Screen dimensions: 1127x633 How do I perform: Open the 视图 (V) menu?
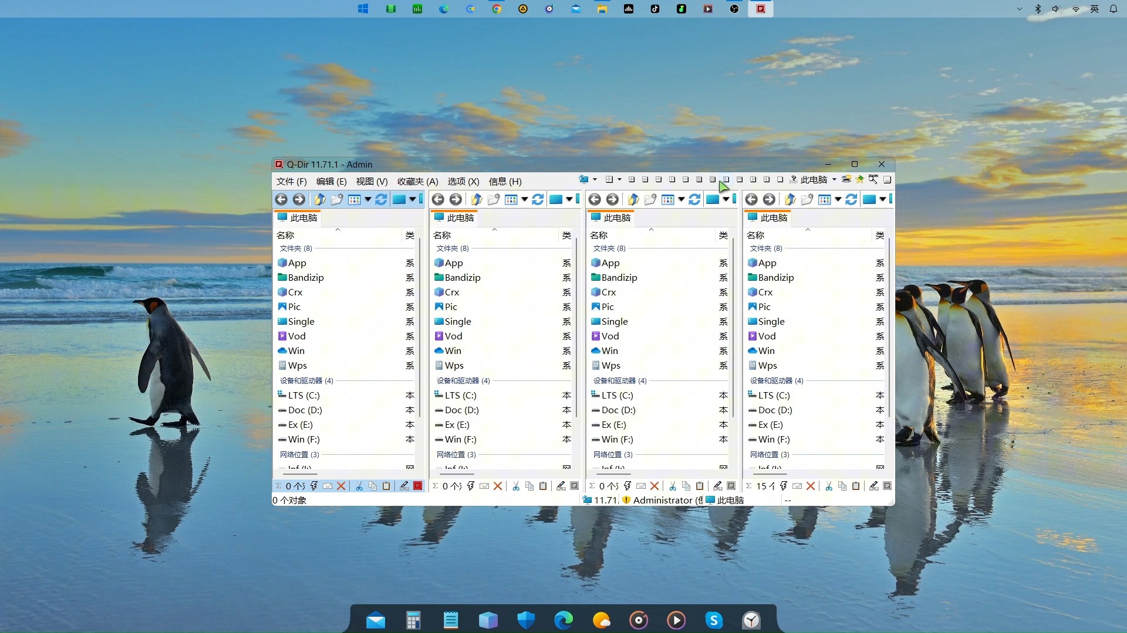coord(372,181)
